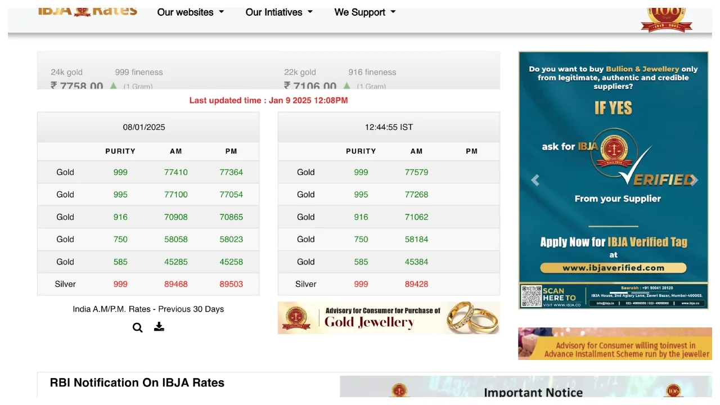Screen dimensions: 720x405
Task: Select Gold 585 AM value 45285
Action: pos(176,262)
